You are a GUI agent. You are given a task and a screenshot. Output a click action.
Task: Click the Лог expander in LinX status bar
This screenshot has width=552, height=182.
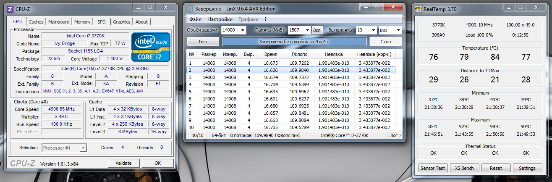click(x=395, y=135)
